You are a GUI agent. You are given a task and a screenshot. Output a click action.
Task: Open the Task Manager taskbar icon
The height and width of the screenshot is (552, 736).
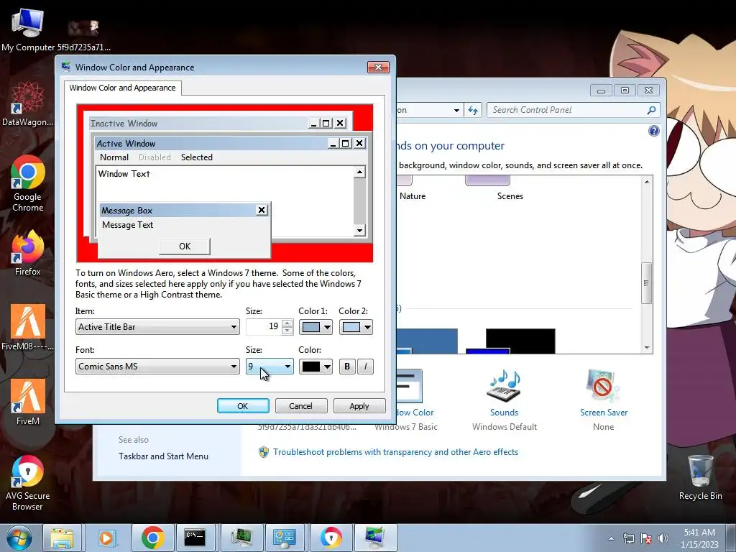click(241, 538)
